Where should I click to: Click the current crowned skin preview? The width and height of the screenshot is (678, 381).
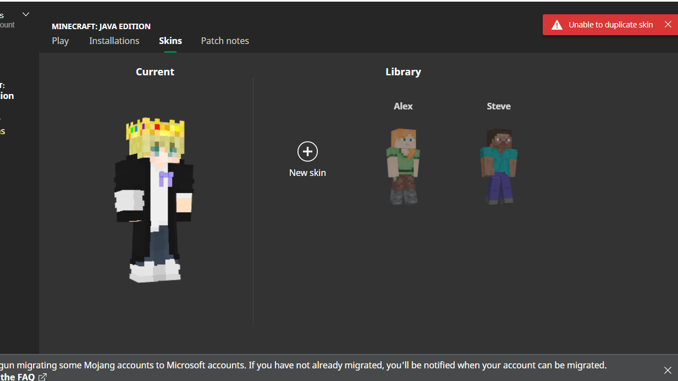(x=154, y=200)
